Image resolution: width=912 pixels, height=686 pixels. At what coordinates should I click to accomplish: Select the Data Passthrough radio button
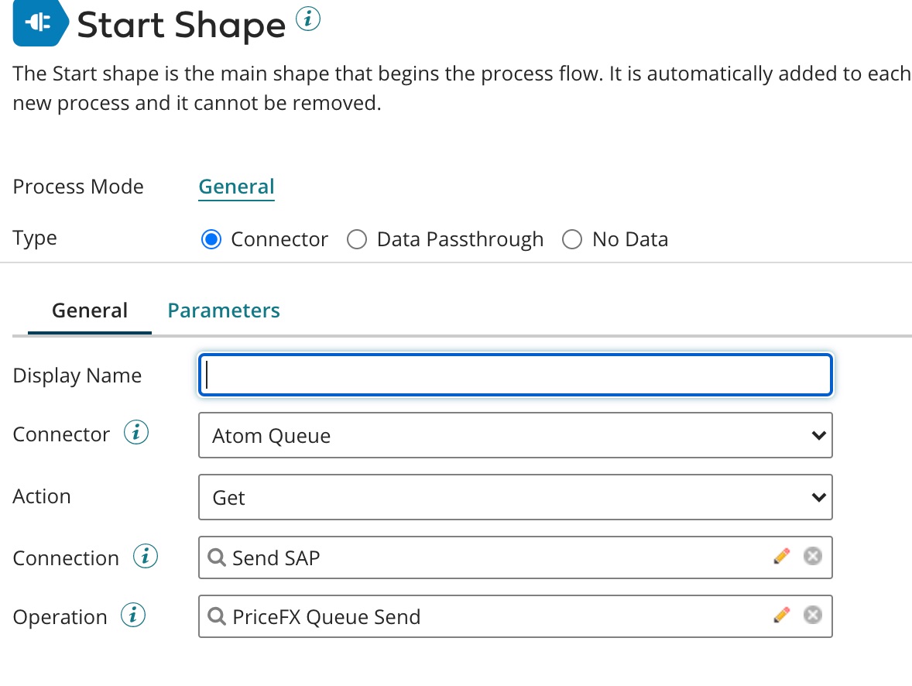pyautogui.click(x=357, y=239)
